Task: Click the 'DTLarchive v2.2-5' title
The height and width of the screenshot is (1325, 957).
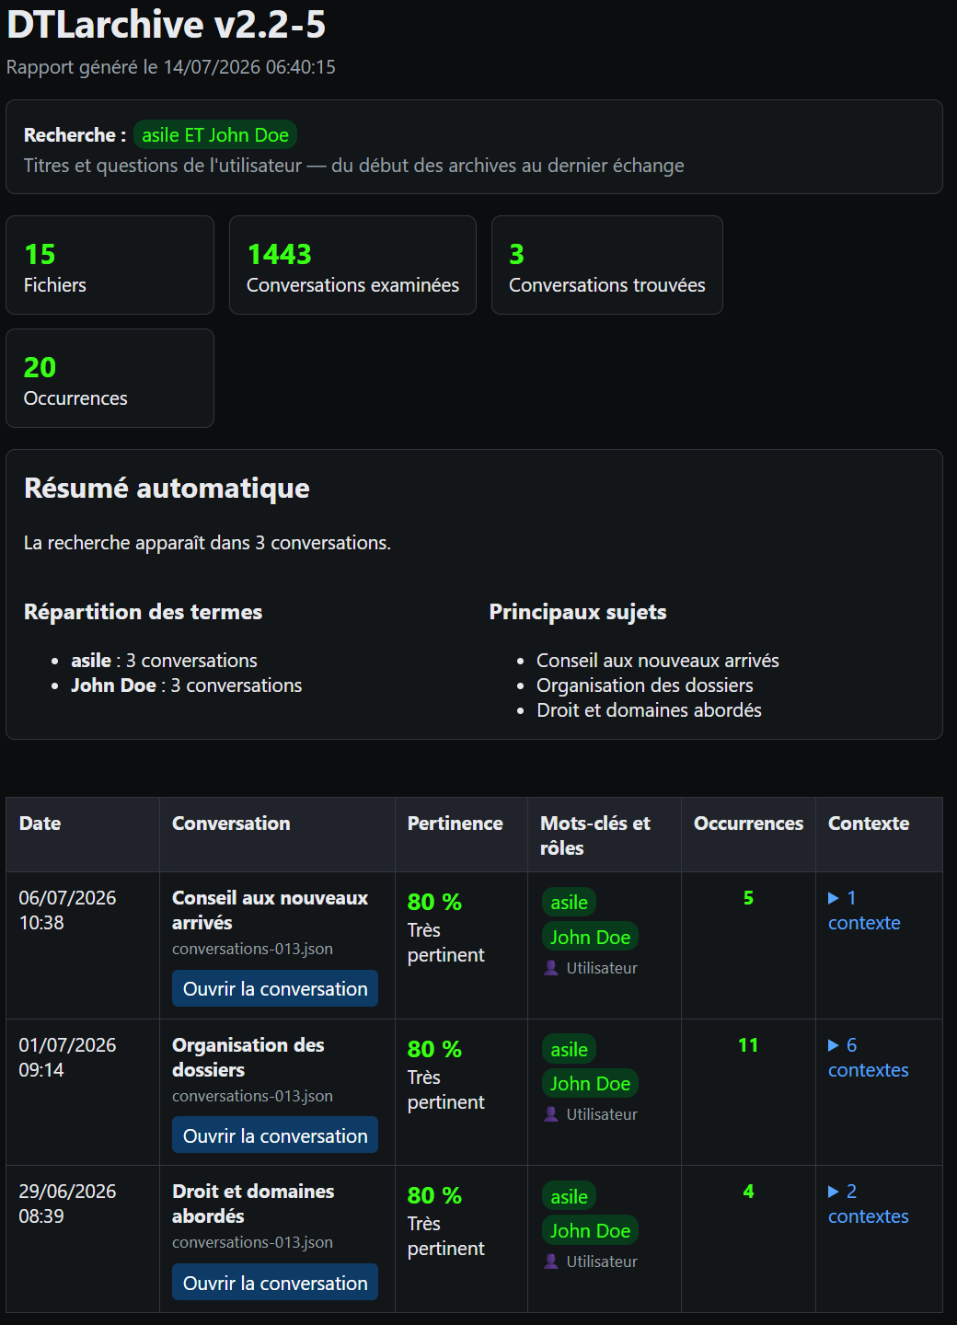Action: (167, 25)
